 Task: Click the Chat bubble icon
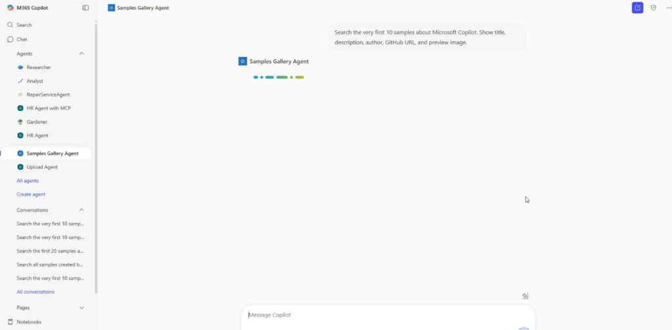pos(10,39)
